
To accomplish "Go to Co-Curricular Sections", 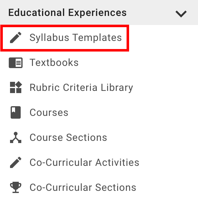I will point(83,187).
